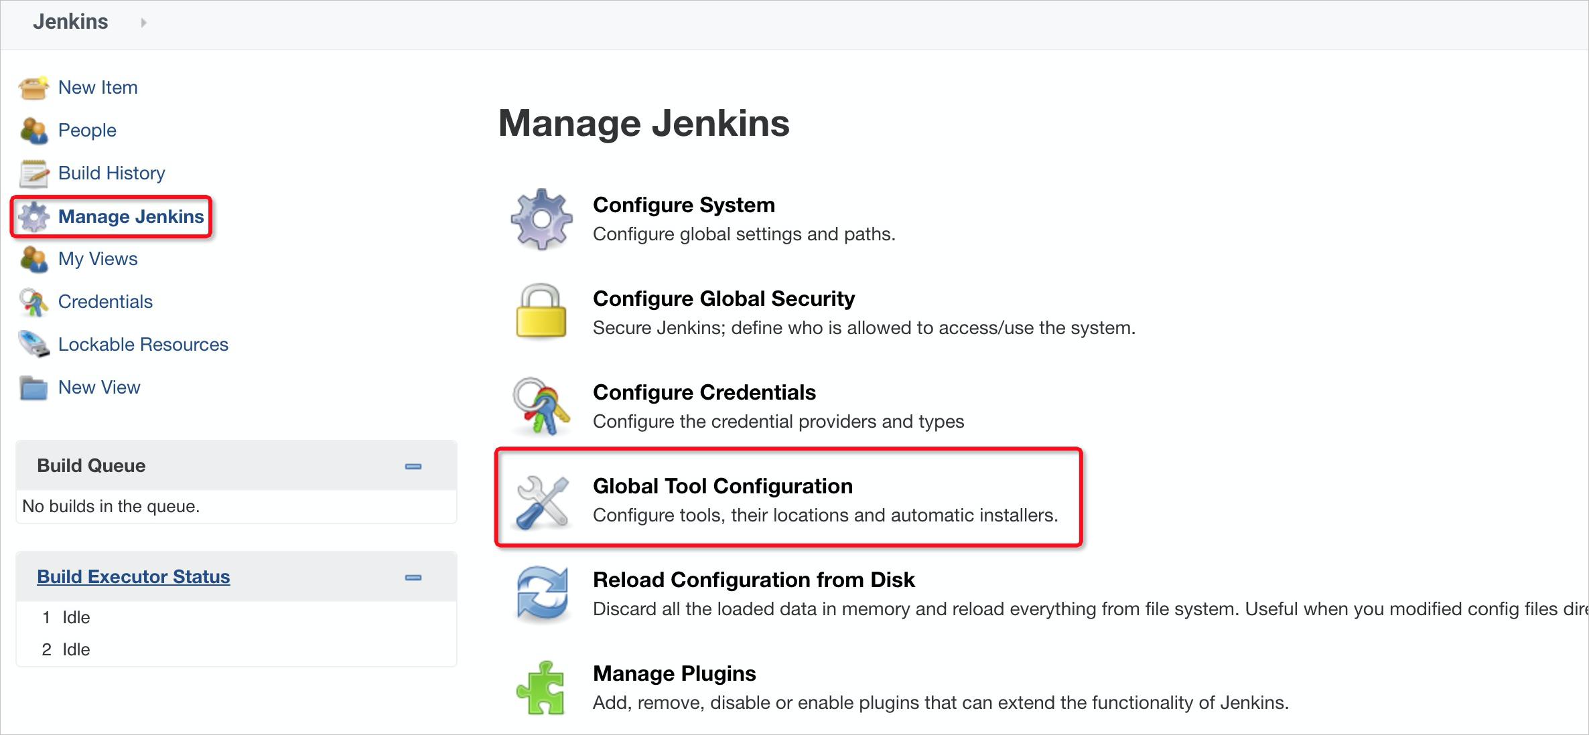Open Global Tool Configuration title
Screen dimensions: 1589x735
click(x=723, y=486)
